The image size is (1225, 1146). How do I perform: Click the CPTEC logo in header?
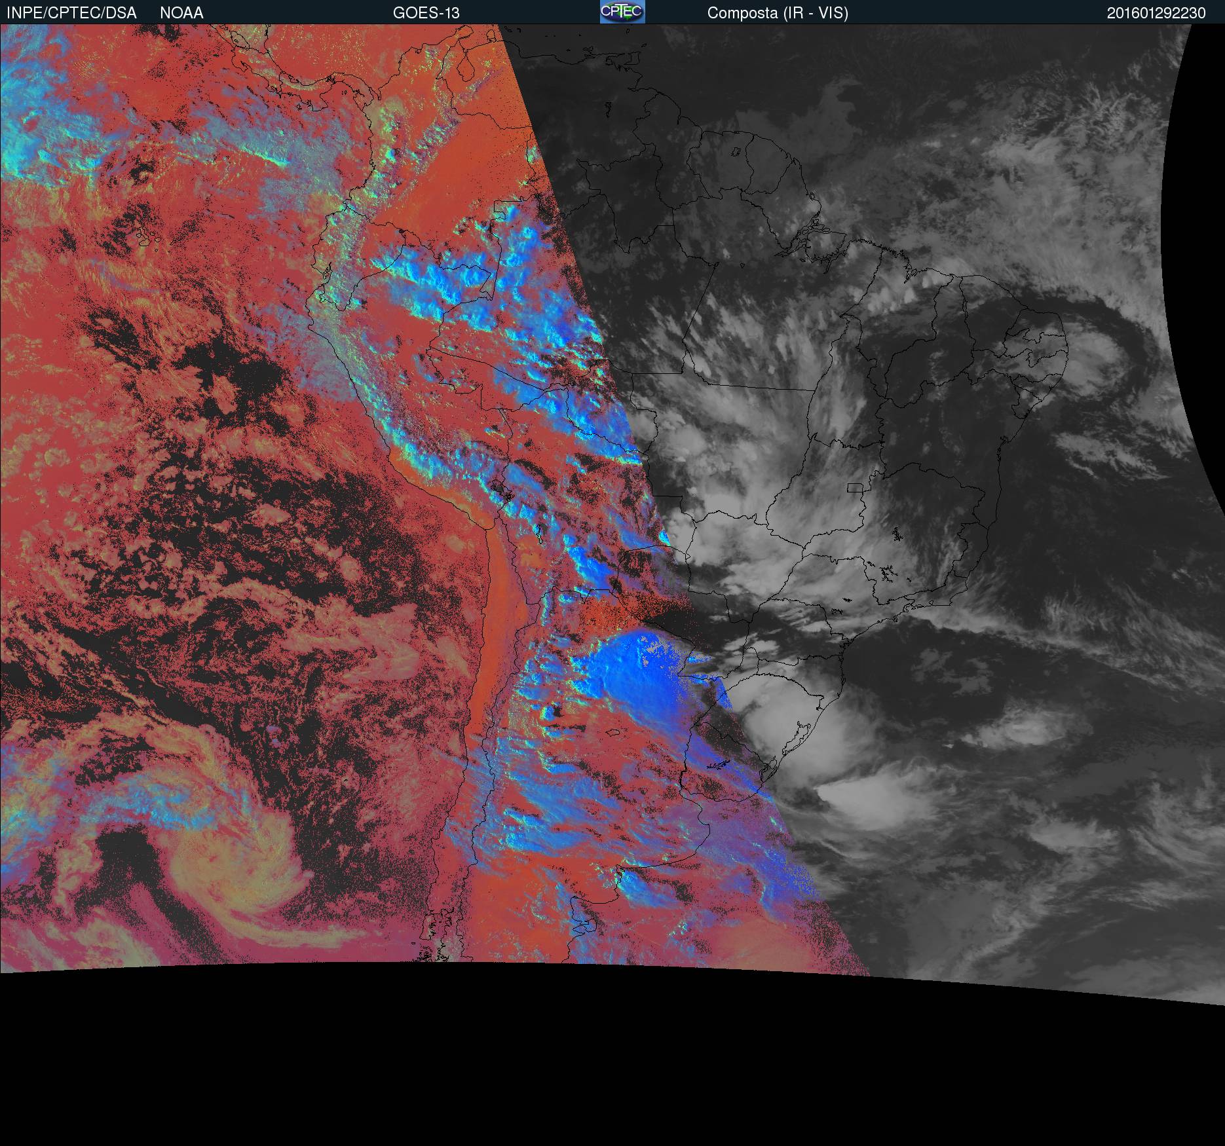(x=622, y=12)
